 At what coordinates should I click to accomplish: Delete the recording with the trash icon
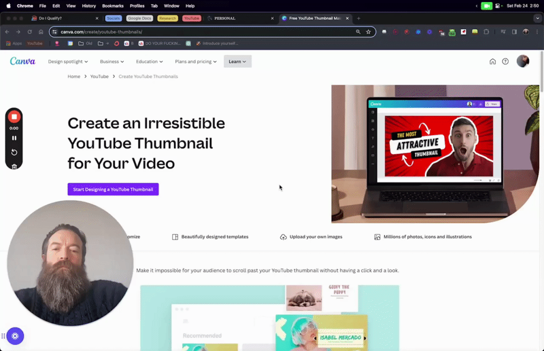point(14,166)
